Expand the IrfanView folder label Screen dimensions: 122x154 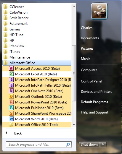point(17,46)
